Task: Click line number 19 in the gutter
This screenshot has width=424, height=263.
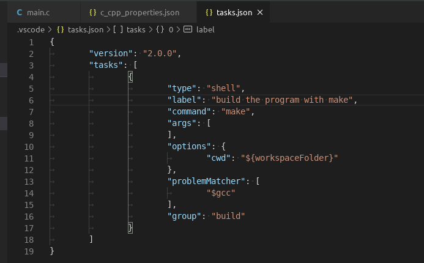Action: point(29,251)
